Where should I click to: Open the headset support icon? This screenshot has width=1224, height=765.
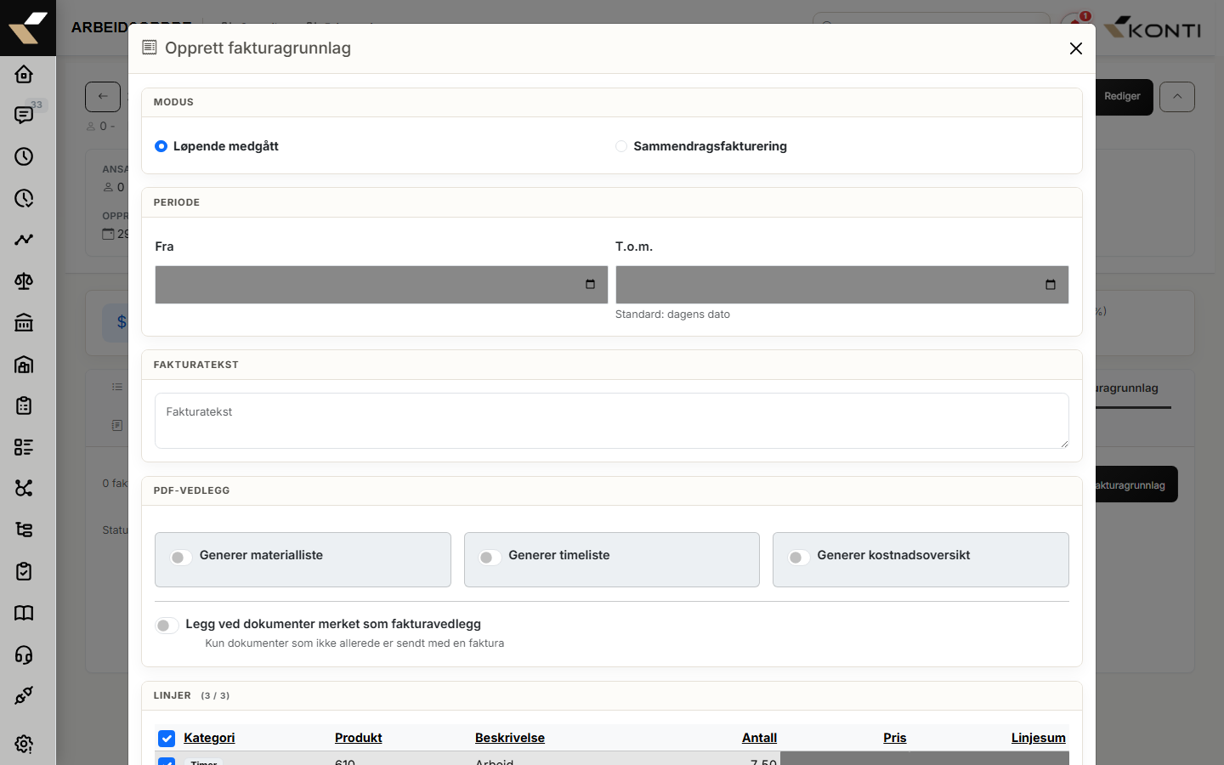point(24,654)
